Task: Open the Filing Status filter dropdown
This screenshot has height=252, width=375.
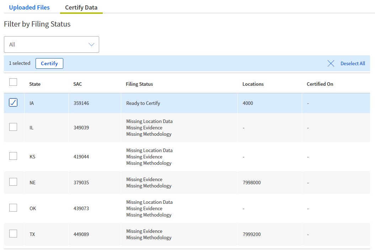Action: (51, 45)
